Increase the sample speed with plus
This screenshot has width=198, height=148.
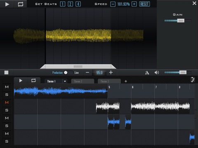(134, 4)
